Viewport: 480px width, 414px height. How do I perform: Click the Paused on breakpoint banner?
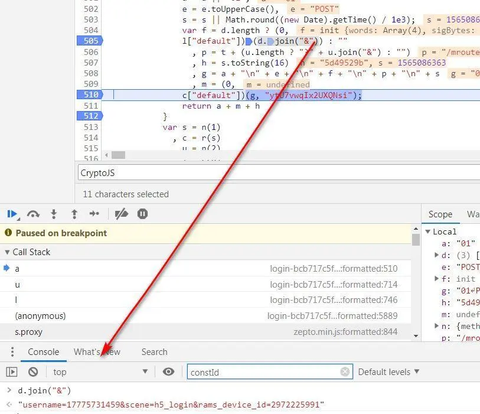(205, 233)
